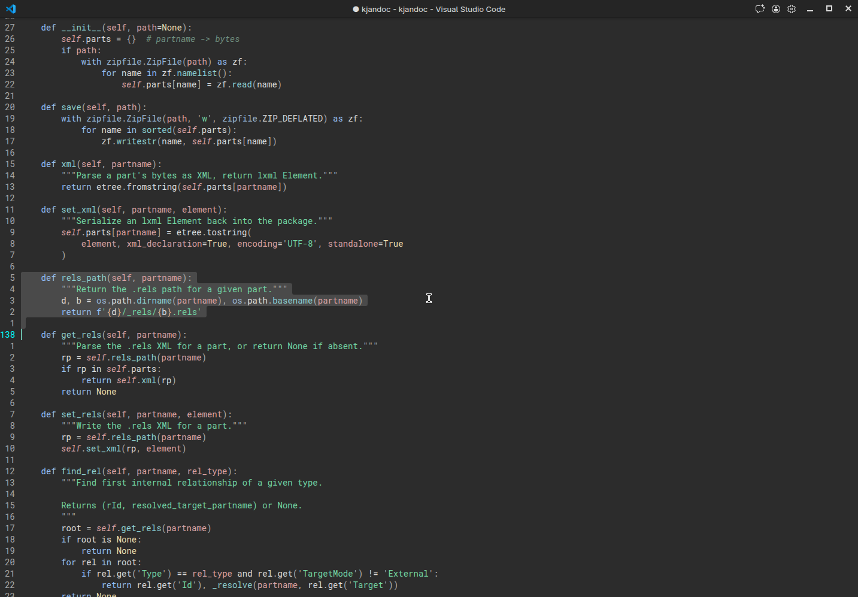
Task: Click '_resolve(partname, rel.get('Target'))' call
Action: coord(305,585)
